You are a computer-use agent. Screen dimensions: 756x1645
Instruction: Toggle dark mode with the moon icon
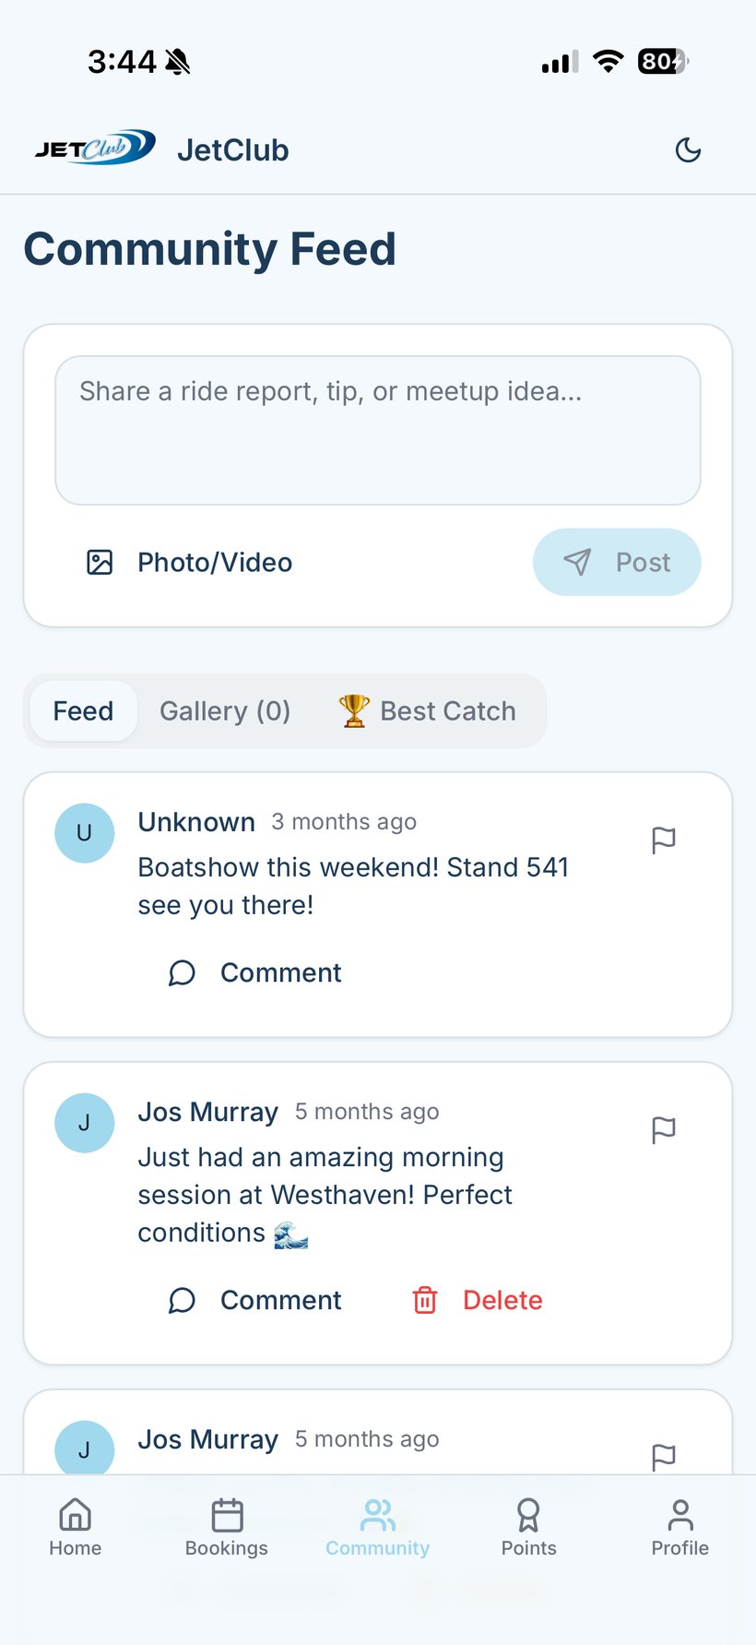(688, 149)
